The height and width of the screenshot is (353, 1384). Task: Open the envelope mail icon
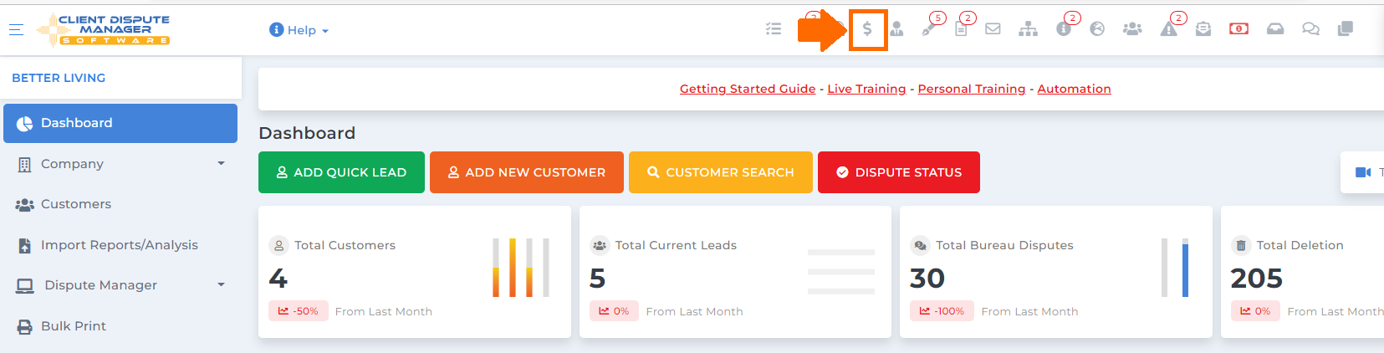click(993, 29)
